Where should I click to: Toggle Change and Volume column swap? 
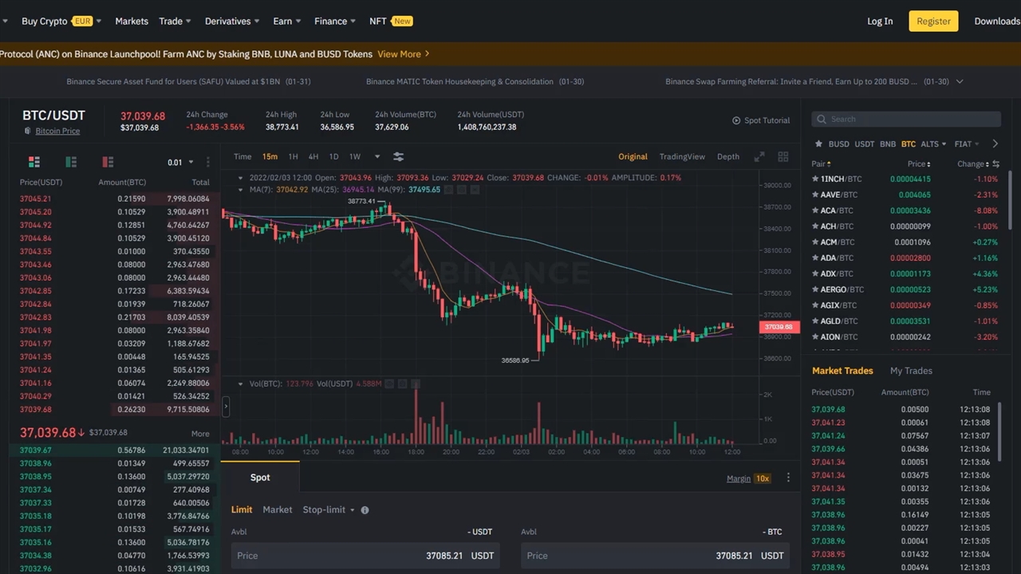(x=995, y=164)
